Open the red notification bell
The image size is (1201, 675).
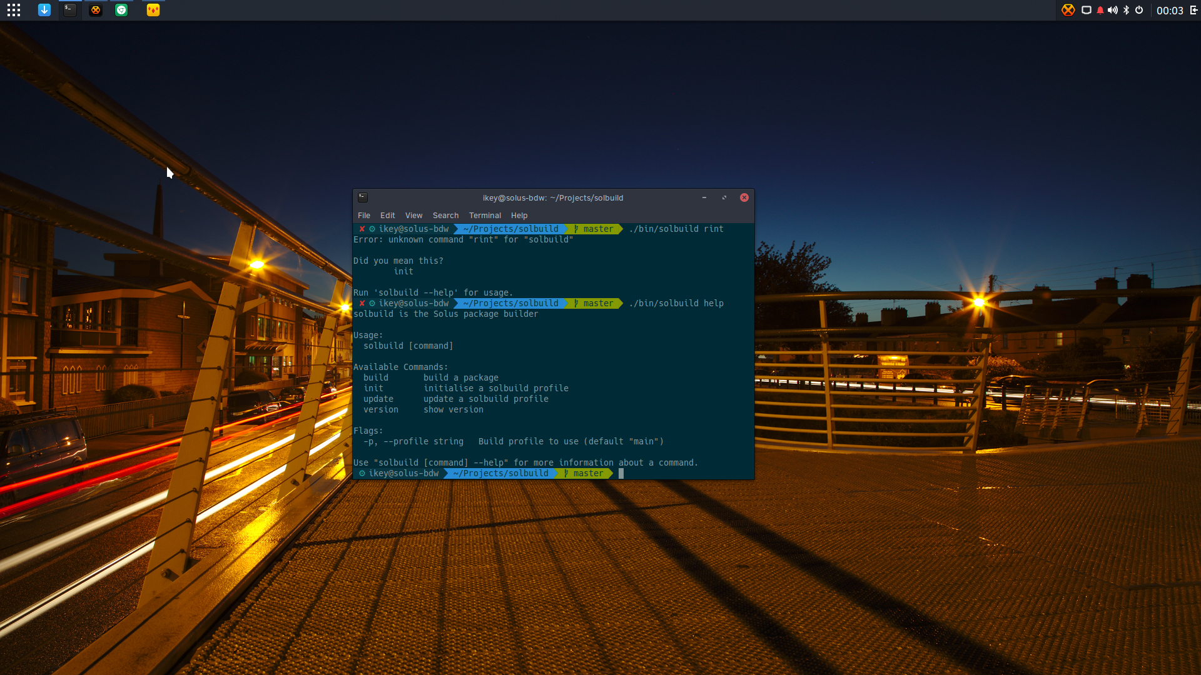click(x=1100, y=10)
